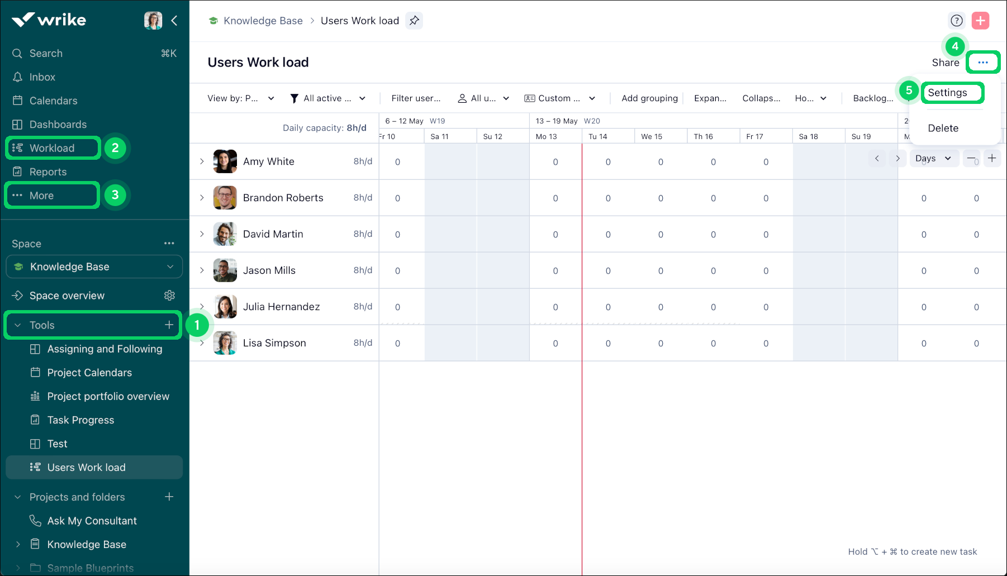Open the Space three-dots options
The image size is (1007, 576).
pyautogui.click(x=169, y=244)
